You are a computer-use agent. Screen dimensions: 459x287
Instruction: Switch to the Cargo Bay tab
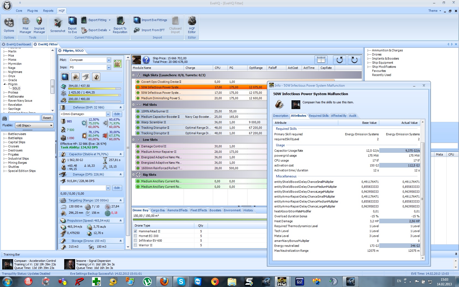pos(158,210)
